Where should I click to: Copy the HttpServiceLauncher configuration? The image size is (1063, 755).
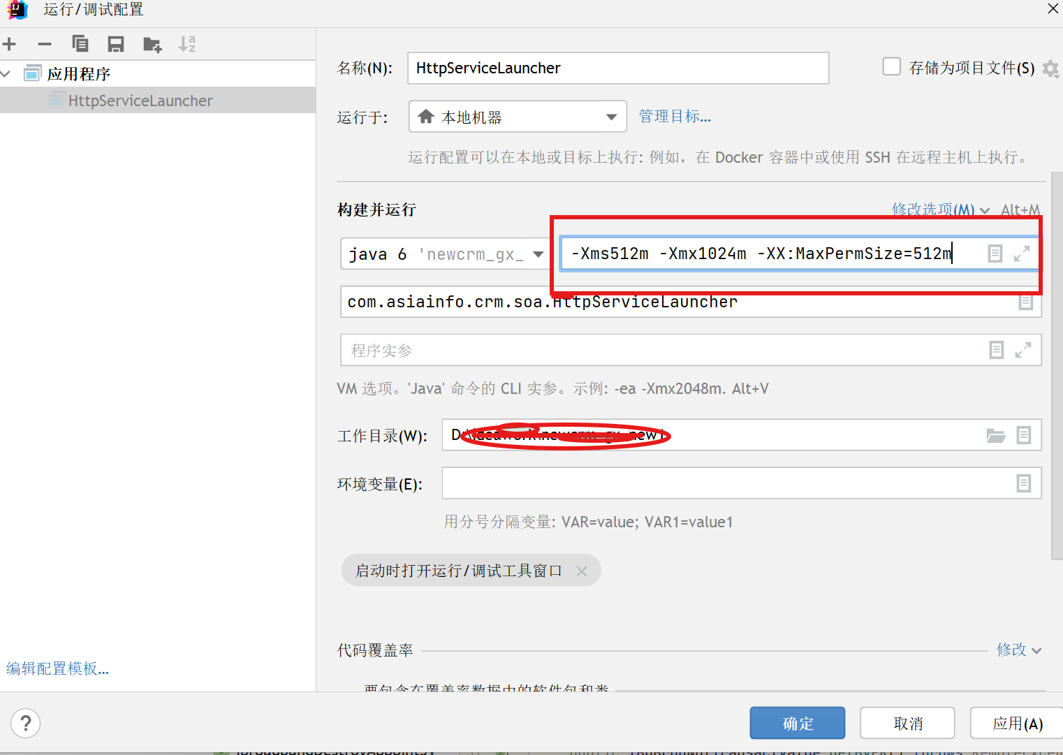pyautogui.click(x=80, y=43)
